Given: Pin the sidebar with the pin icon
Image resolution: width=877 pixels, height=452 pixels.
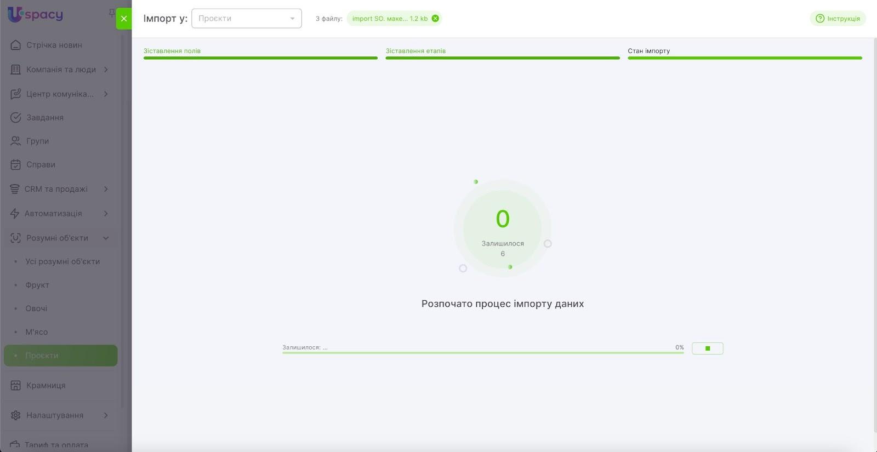Looking at the screenshot, I should (112, 13).
